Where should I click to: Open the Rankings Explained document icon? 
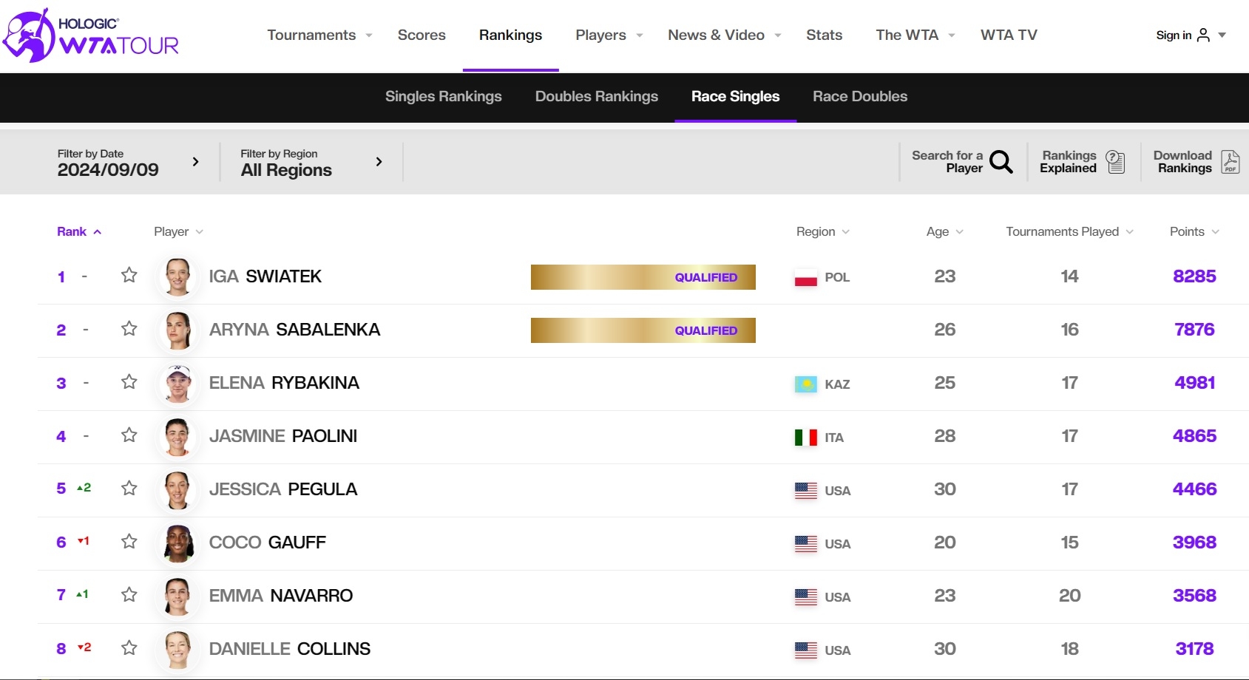[1115, 162]
